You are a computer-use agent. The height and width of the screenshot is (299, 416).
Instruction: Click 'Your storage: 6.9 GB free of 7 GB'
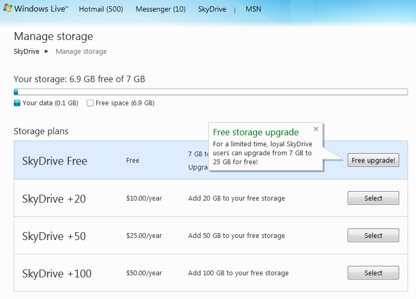[x=79, y=79]
